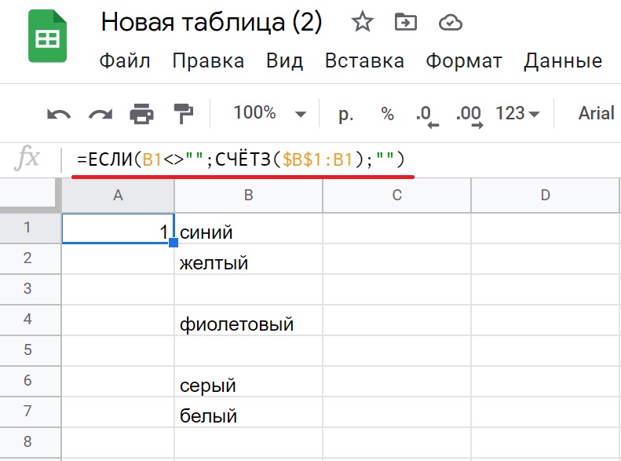This screenshot has width=621, height=461.
Task: Open the 100% zoom dropdown
Action: 269,113
